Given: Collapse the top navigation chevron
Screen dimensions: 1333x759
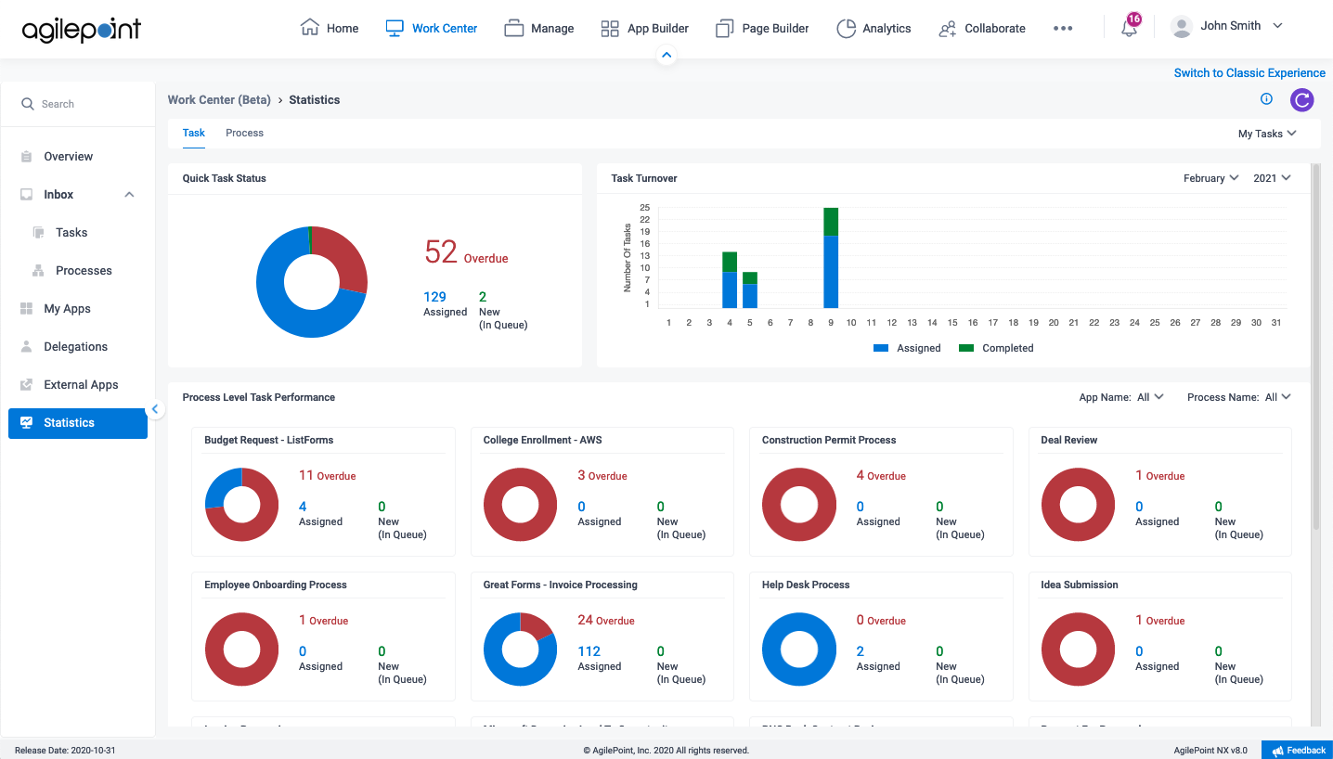Looking at the screenshot, I should (666, 57).
